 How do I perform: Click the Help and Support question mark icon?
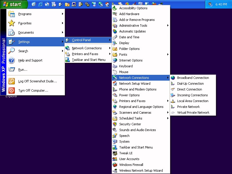[x=12, y=60]
